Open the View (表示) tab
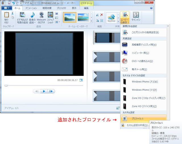 pyautogui.click(x=74, y=8)
